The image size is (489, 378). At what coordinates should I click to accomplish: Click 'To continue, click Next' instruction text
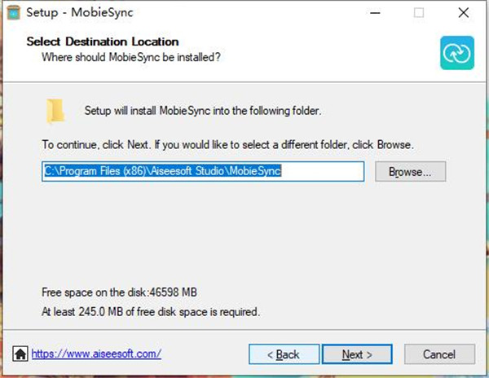point(227,145)
